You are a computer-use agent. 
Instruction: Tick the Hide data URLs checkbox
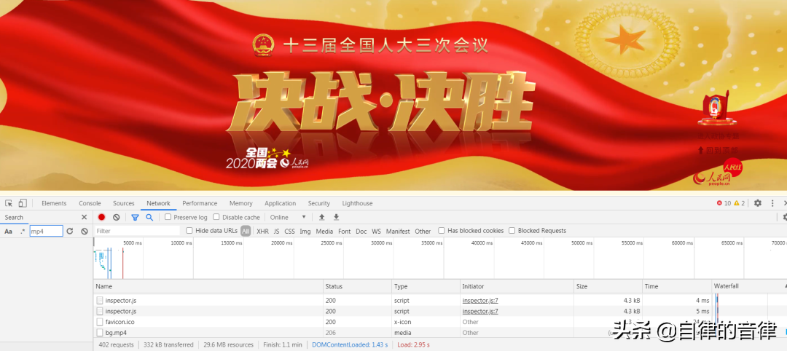click(189, 231)
